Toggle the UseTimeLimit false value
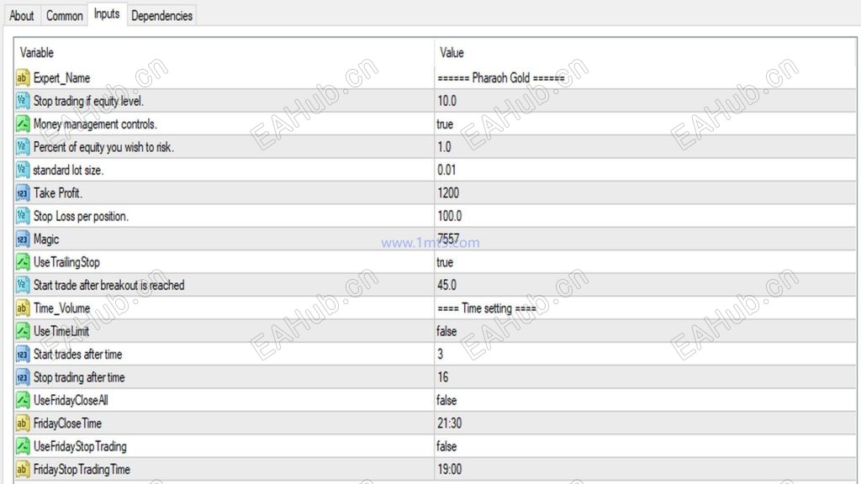The height and width of the screenshot is (484, 861). 446,331
